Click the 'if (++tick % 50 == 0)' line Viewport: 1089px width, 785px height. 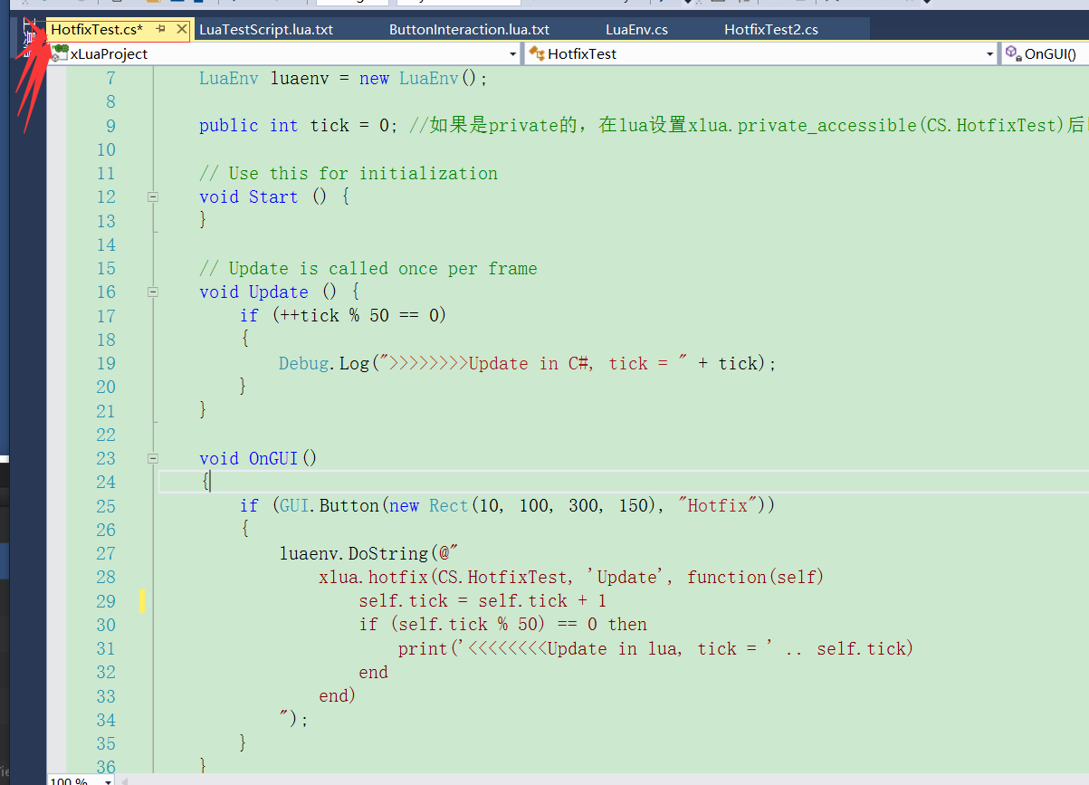point(343,315)
